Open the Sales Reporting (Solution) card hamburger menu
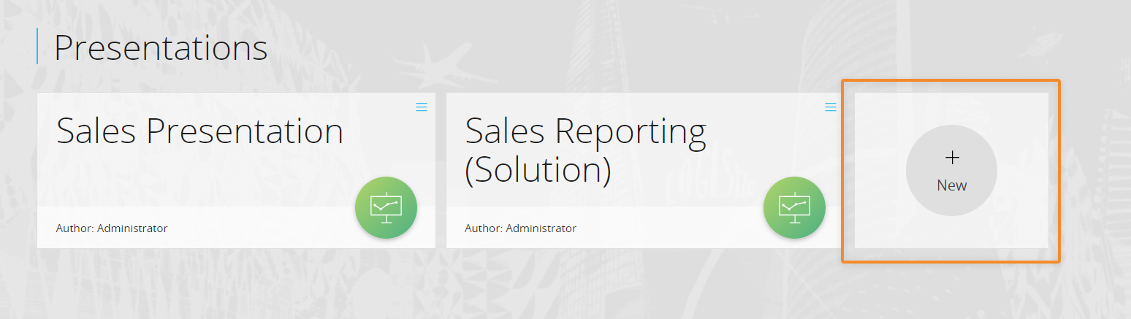The width and height of the screenshot is (1131, 319). point(831,107)
